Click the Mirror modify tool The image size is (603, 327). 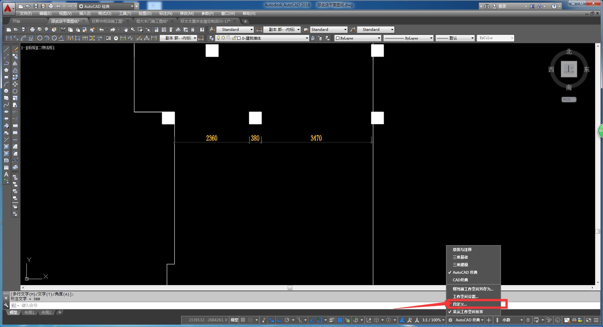[x=15, y=63]
